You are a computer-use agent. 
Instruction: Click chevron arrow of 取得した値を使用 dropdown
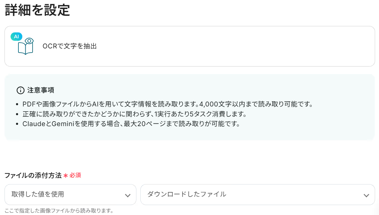(128, 195)
